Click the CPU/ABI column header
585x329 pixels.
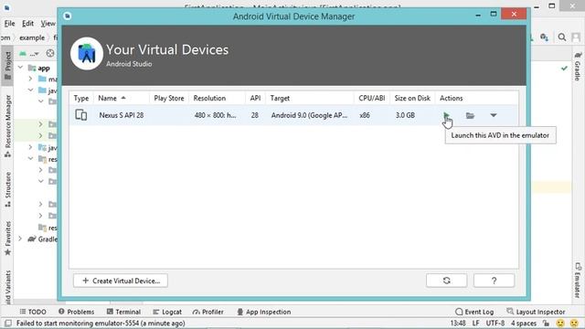pyautogui.click(x=372, y=98)
